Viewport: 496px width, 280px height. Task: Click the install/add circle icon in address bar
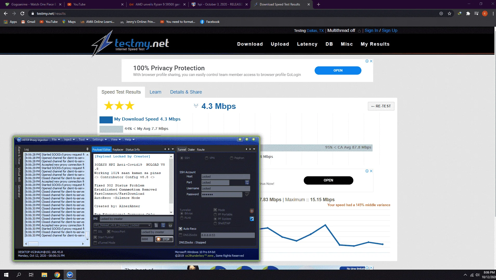tap(441, 13)
